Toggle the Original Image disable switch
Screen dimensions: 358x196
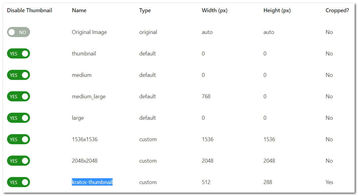coord(18,32)
